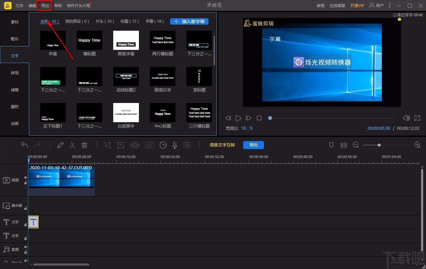426x269 pixels.
Task: Step to previous frame in preview
Action: click(x=228, y=118)
